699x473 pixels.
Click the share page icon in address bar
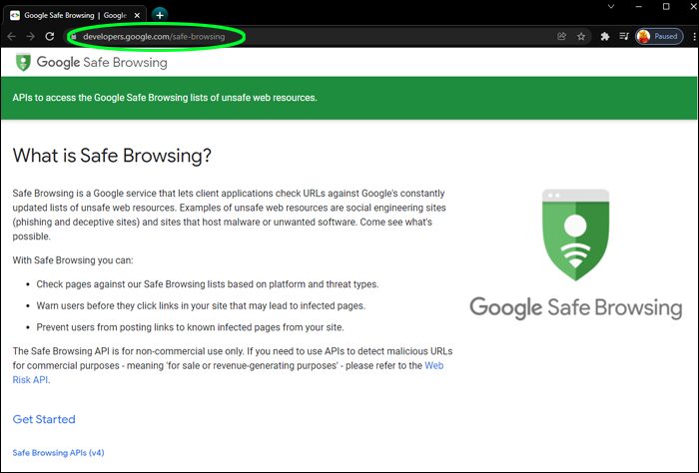[x=561, y=37]
